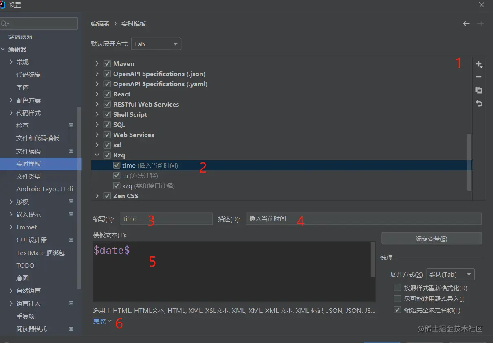Expand the 代码样式 settings node
The height and width of the screenshot is (343, 493).
11,113
